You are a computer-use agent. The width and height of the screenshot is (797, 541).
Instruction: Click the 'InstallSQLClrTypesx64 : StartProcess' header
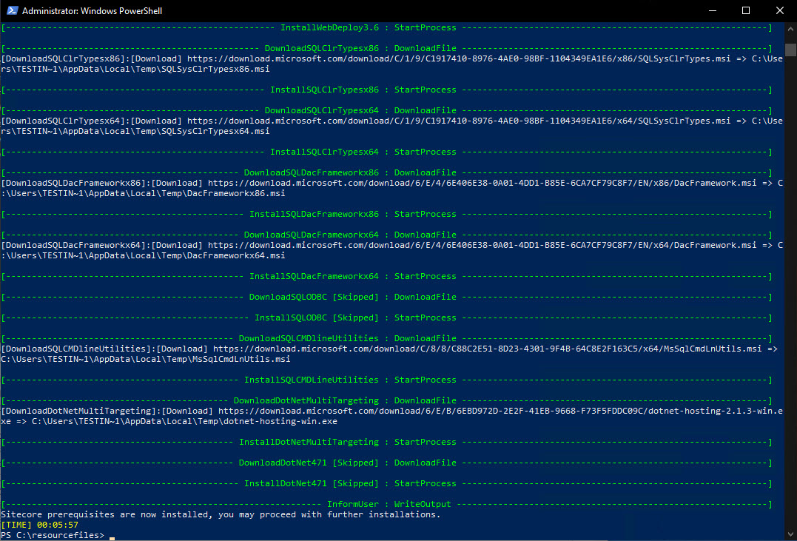pyautogui.click(x=386, y=152)
